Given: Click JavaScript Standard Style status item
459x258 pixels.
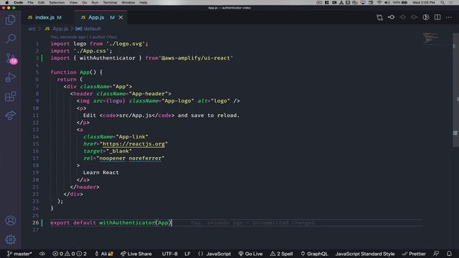Looking at the screenshot, I should (365, 254).
